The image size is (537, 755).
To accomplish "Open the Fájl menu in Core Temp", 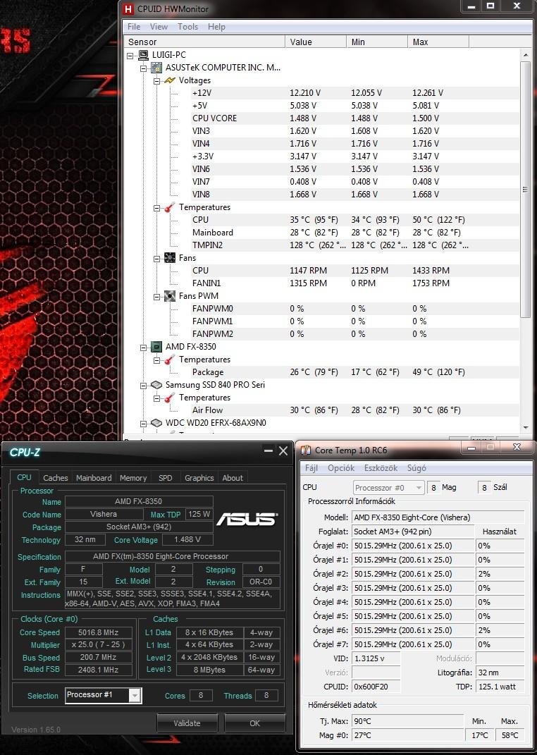I will [311, 468].
